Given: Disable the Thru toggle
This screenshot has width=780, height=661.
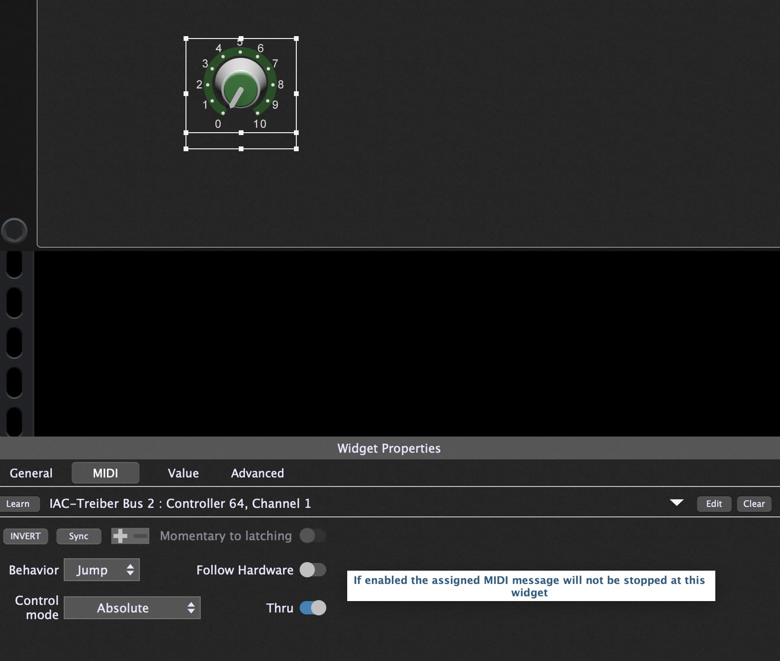Looking at the screenshot, I should click(x=312, y=608).
